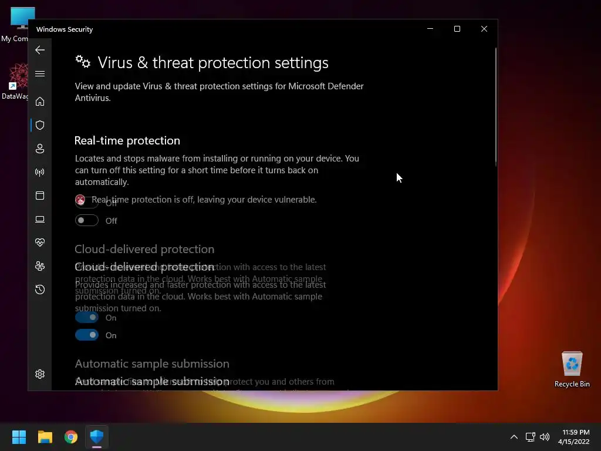Viewport: 601px width, 451px height.
Task: Open Account protection person icon
Action: [40, 149]
